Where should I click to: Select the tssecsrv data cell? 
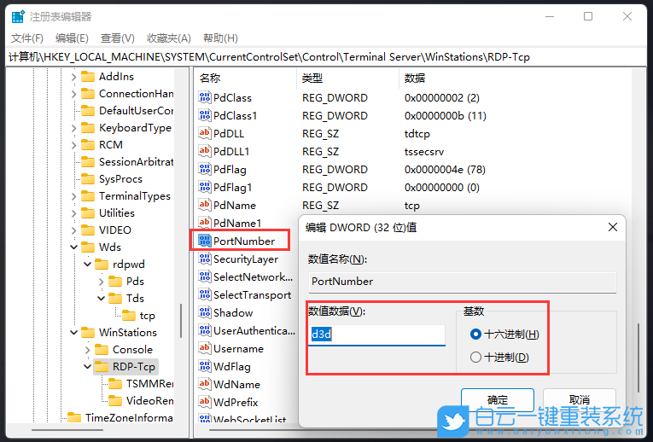click(424, 152)
